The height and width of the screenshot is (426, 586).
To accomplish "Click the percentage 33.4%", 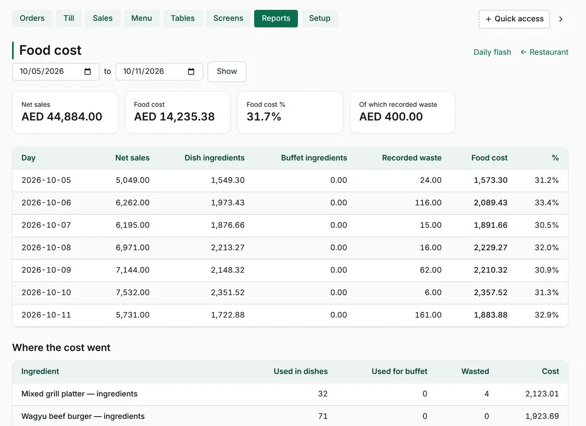I will pos(547,203).
